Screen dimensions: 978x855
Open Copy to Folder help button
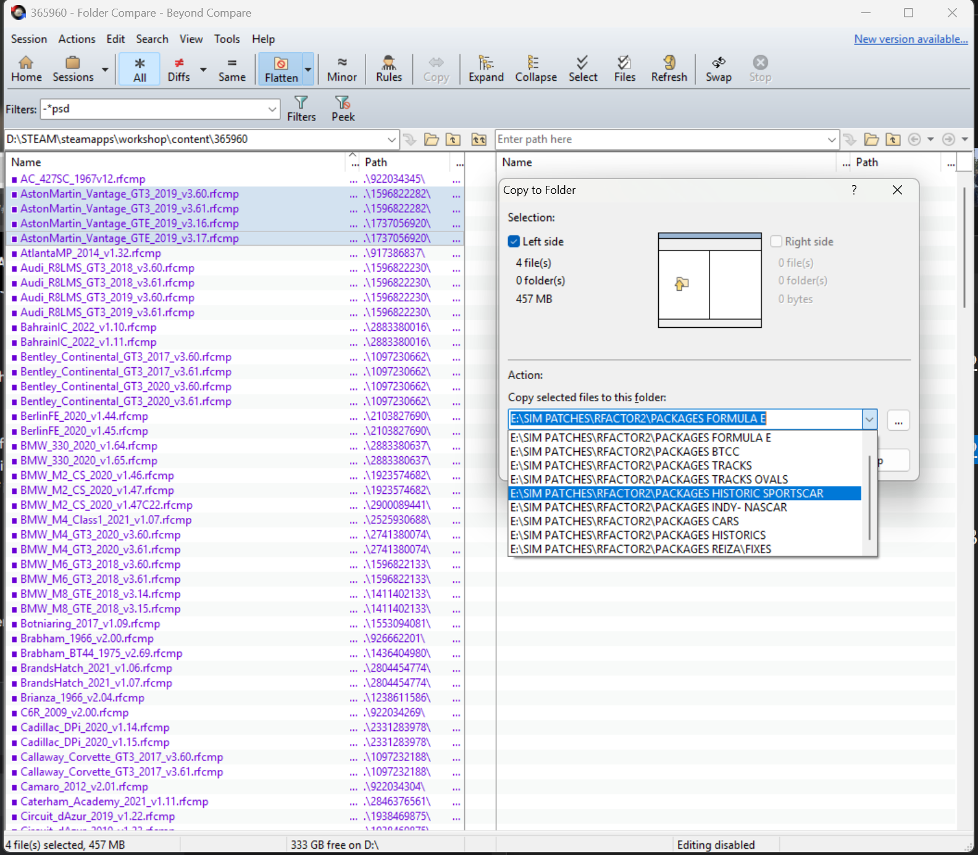tap(854, 190)
